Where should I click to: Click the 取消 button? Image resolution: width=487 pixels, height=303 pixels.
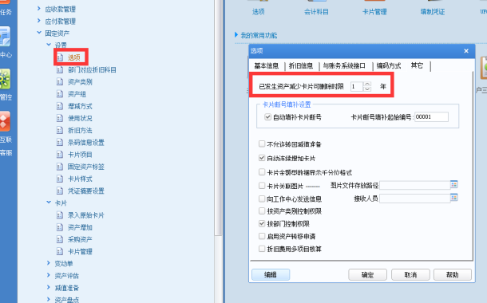pos(410,275)
